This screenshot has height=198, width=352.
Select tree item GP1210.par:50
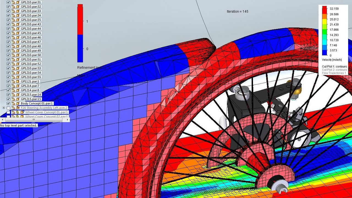tap(31, 55)
